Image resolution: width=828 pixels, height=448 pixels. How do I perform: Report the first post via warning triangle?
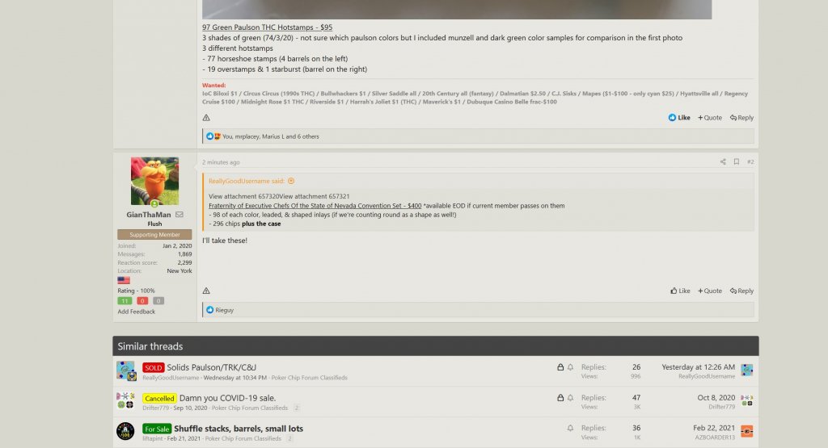206,118
